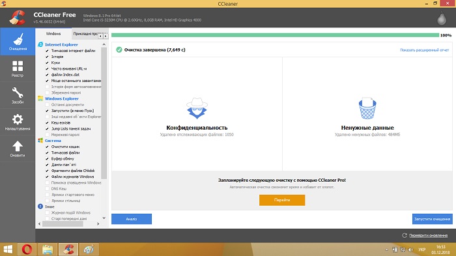Image resolution: width=456 pixels, height=256 pixels.
Task: Click the checklist horizontal scrollbar thumb
Action: (x=63, y=223)
